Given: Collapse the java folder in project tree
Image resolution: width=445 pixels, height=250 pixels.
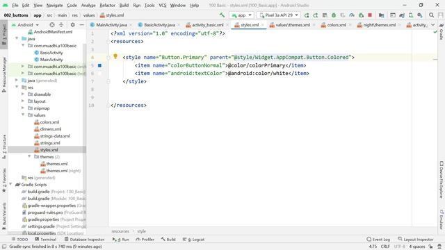Looking at the screenshot, I should coord(17,38).
